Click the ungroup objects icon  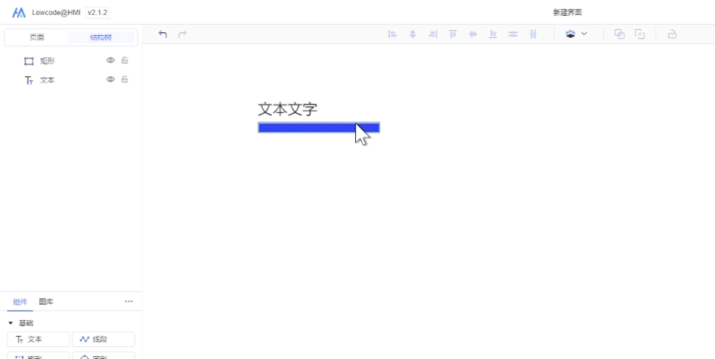pos(640,34)
